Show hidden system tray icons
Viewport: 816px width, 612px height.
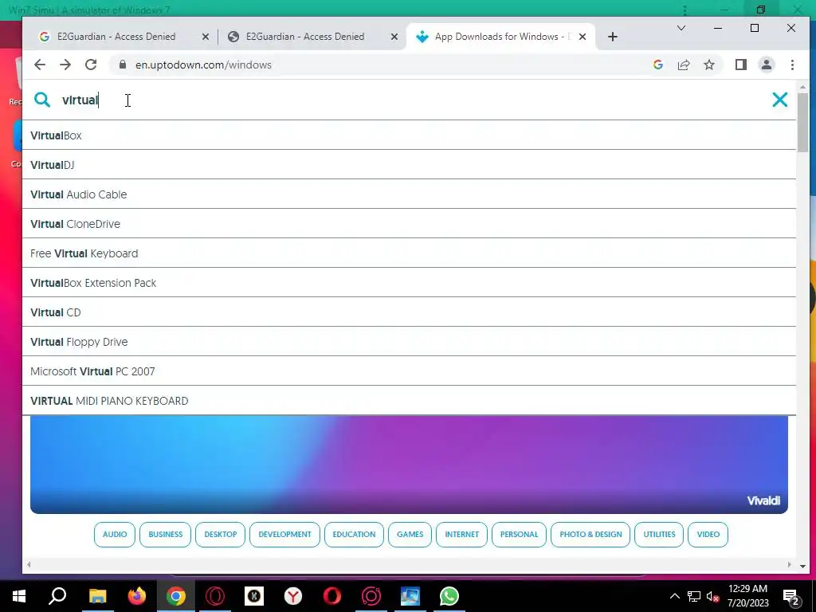pyautogui.click(x=674, y=596)
